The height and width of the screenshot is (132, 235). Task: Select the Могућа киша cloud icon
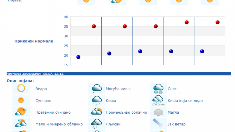click(x=97, y=89)
